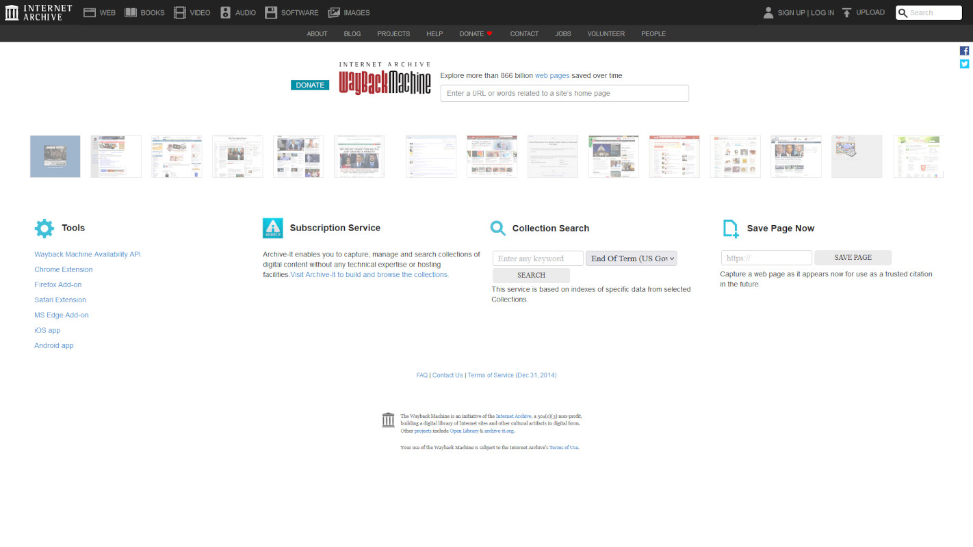Open the ABOUT menu item
This screenshot has height=547, width=973.
point(317,34)
